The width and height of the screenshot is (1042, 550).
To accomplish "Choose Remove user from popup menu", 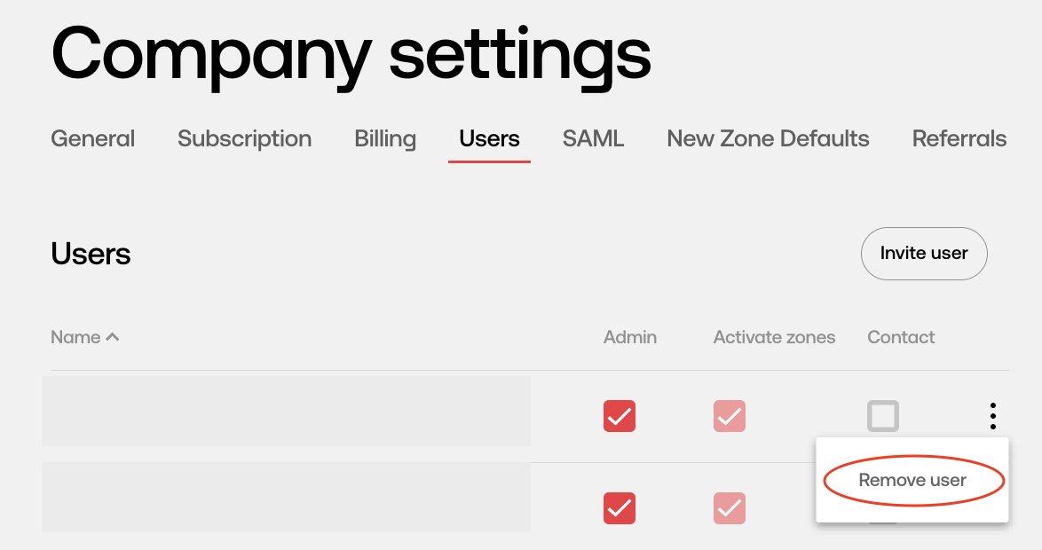I will click(912, 480).
